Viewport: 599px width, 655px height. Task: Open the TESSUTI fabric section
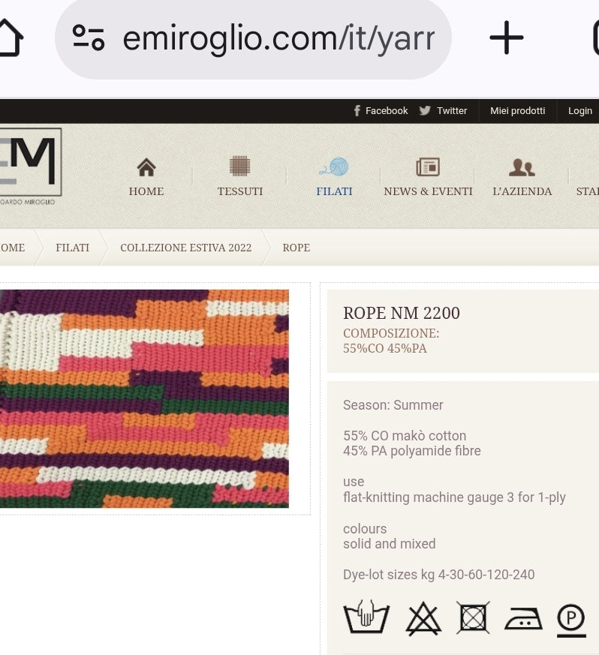[240, 177]
